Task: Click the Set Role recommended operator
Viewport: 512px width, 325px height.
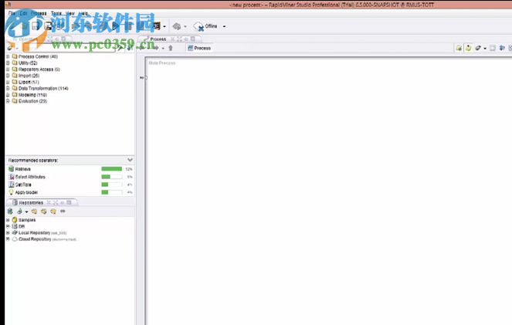Action: (23, 185)
